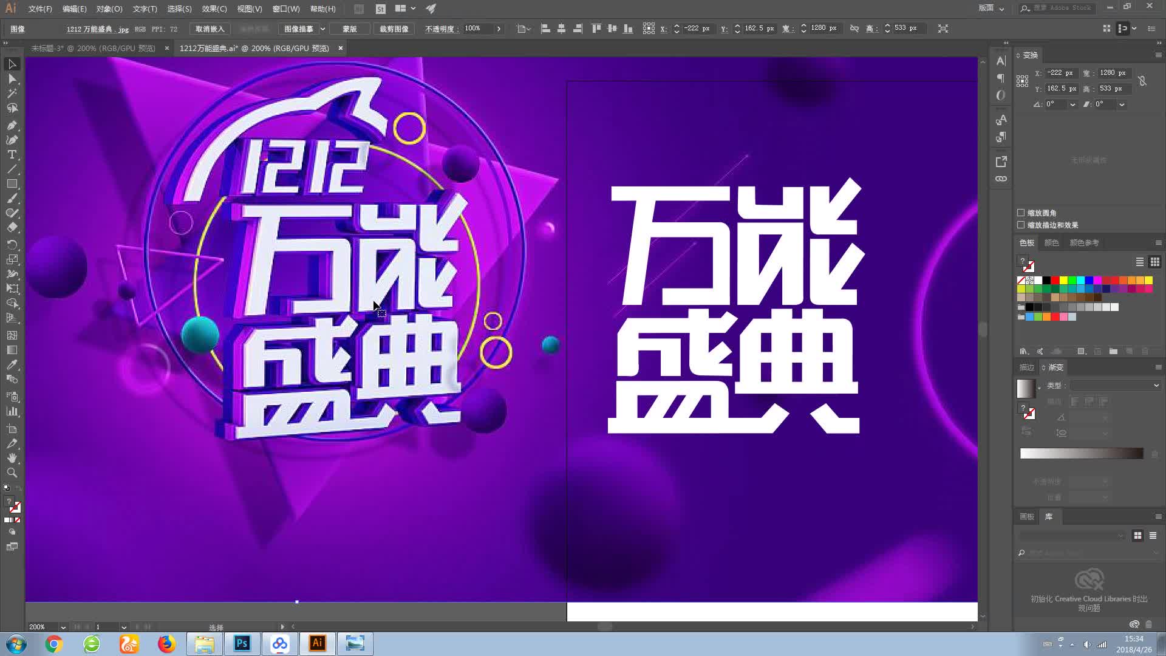
Task: Open the zoom level dropdown at 200%
Action: tap(63, 627)
